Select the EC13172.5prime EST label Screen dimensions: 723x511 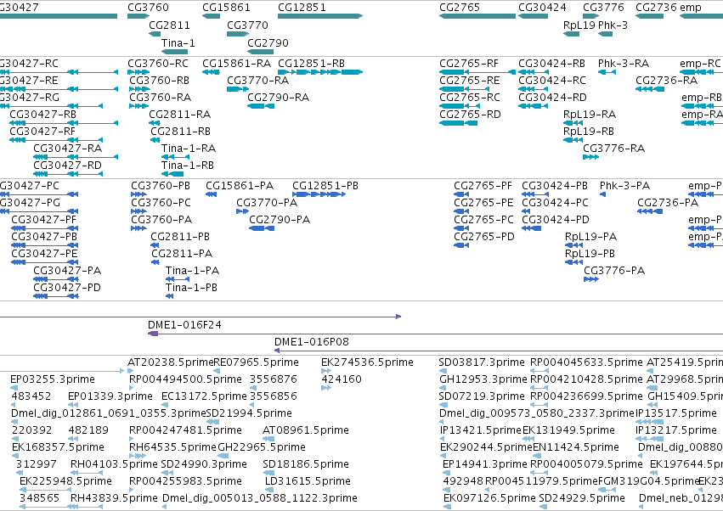coord(204,396)
